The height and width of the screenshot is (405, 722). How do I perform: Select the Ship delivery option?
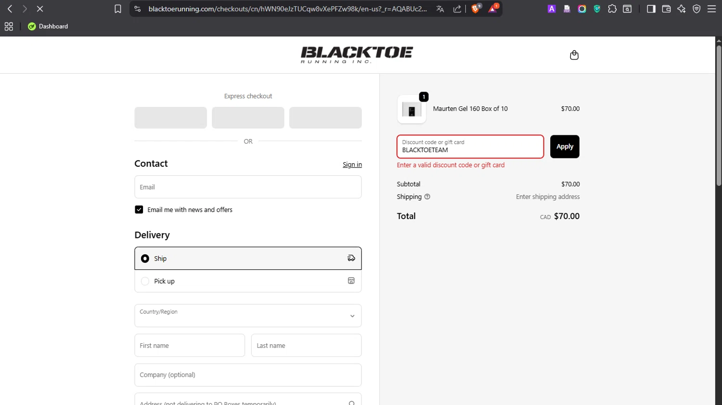[x=248, y=259]
